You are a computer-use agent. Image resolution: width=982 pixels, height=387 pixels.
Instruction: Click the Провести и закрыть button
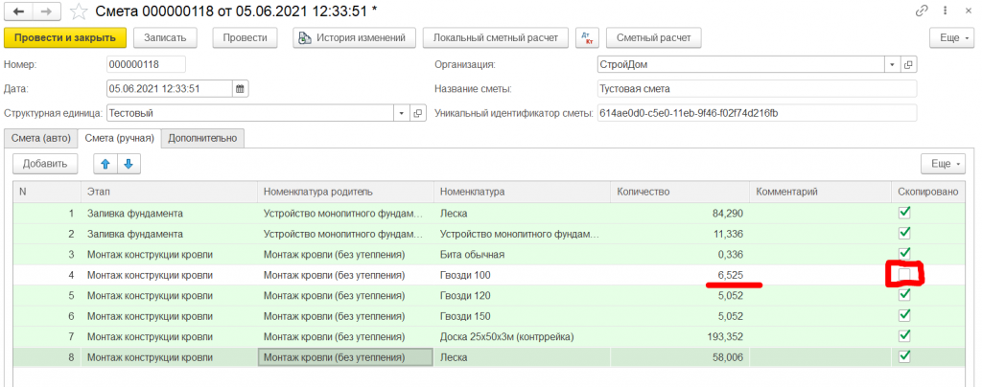click(64, 37)
